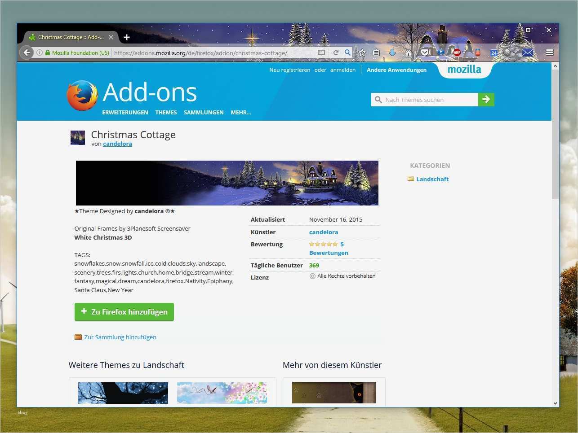578x433 pixels.
Task: Click the page vertical scrollbar thumb
Action: click(x=555, y=135)
